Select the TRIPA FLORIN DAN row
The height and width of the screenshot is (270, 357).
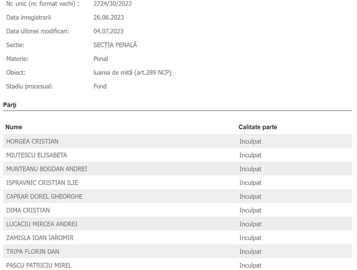click(x=177, y=252)
